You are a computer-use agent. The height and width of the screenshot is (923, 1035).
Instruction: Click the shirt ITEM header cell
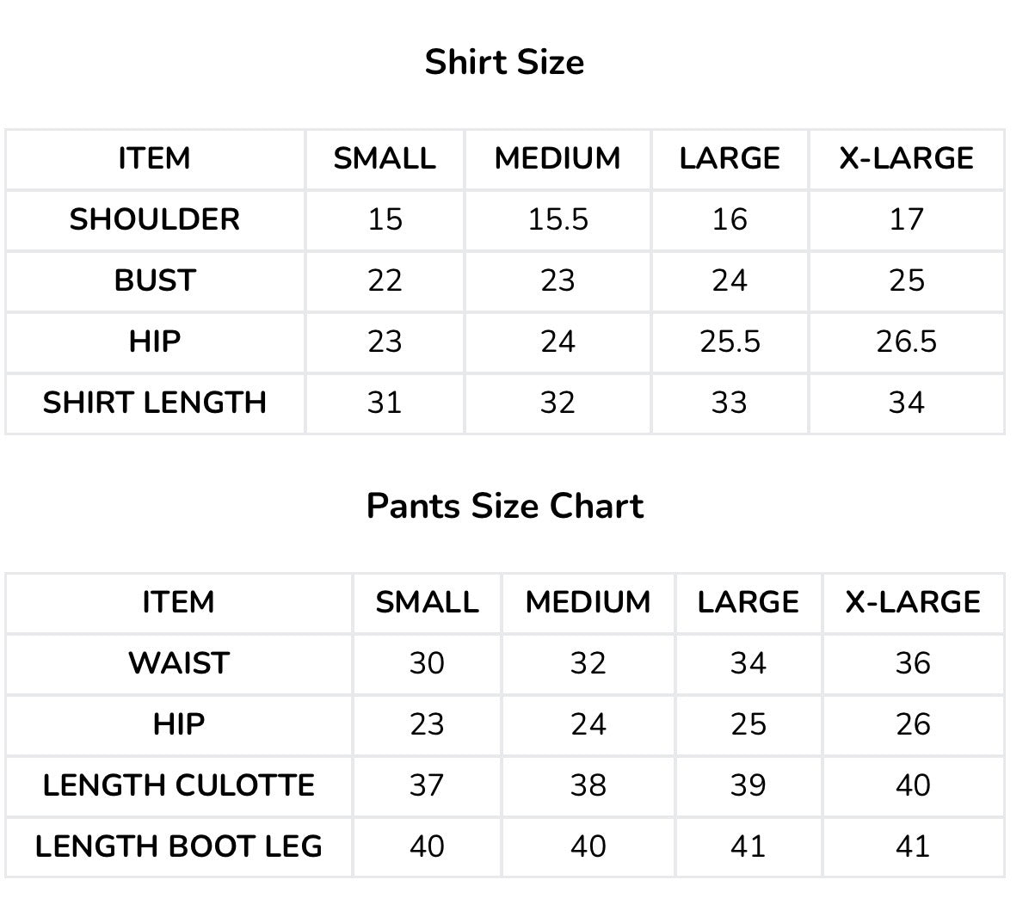tap(155, 158)
